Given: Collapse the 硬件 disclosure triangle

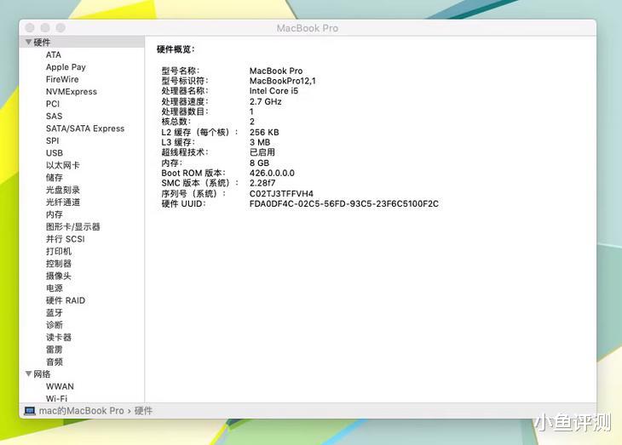Looking at the screenshot, I should point(29,42).
